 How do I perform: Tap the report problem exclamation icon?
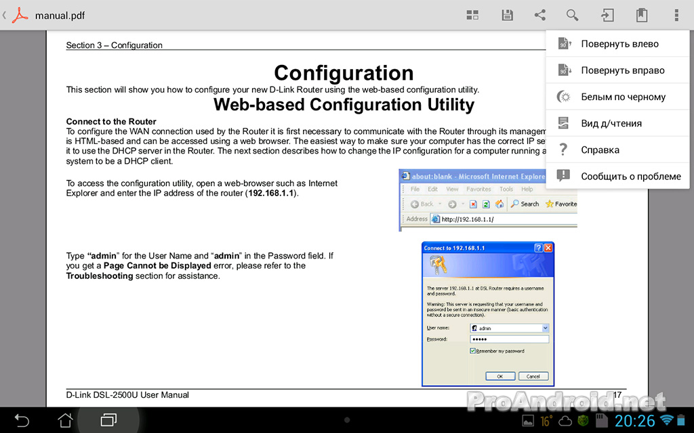[563, 176]
